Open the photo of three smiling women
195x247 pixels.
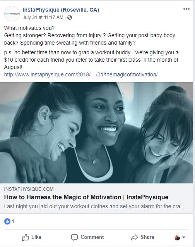tap(96, 133)
